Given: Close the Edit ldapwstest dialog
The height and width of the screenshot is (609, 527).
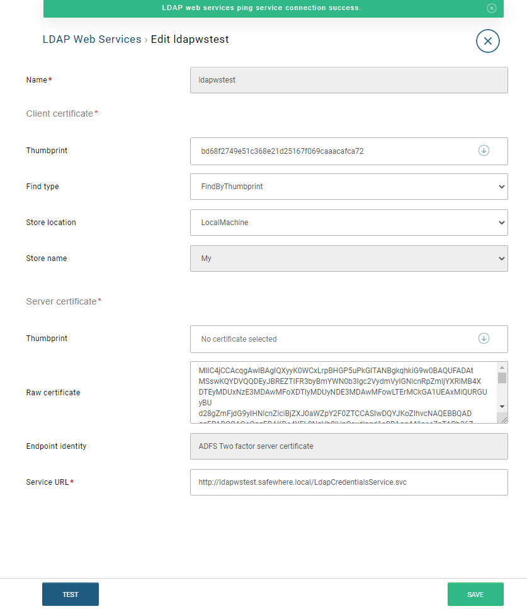Looking at the screenshot, I should [487, 40].
